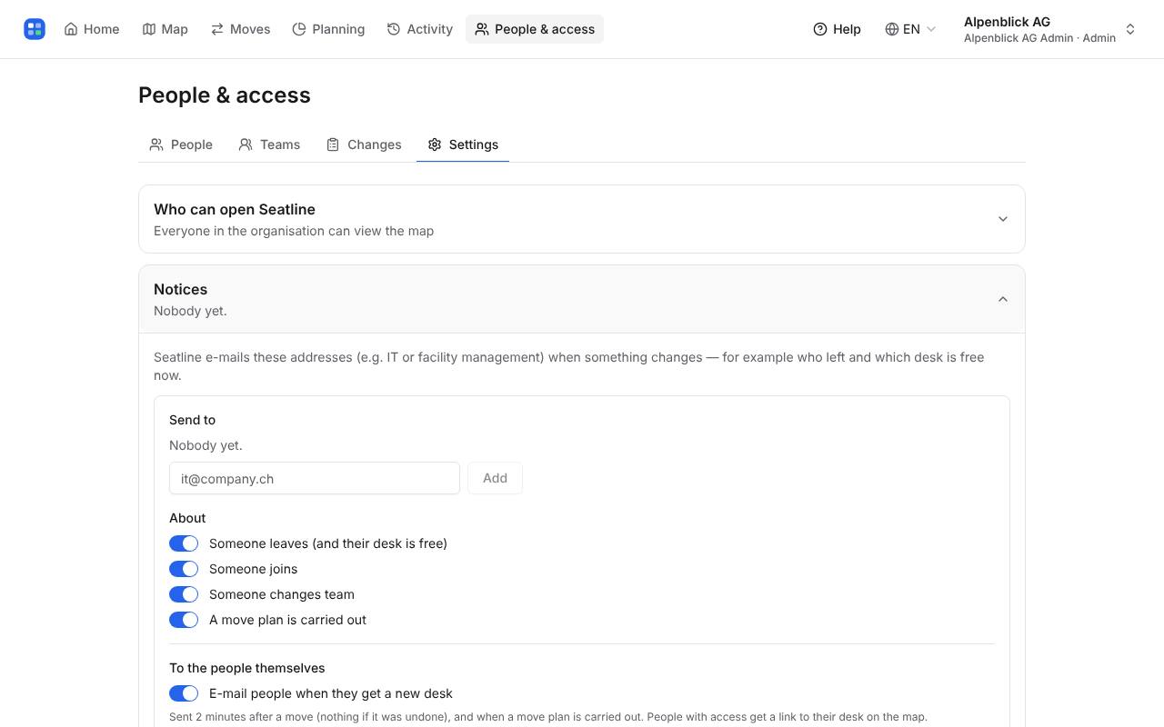The width and height of the screenshot is (1164, 727).
Task: Click the 'Send to' label
Action: click(x=192, y=420)
